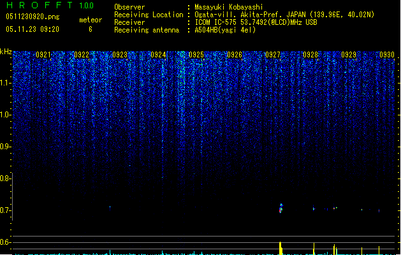Click the yellow power spike just after 0928
The image size is (401, 255).
click(314, 249)
